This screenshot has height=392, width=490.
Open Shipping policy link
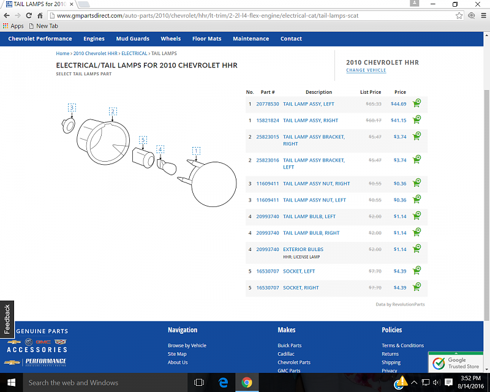pos(391,363)
